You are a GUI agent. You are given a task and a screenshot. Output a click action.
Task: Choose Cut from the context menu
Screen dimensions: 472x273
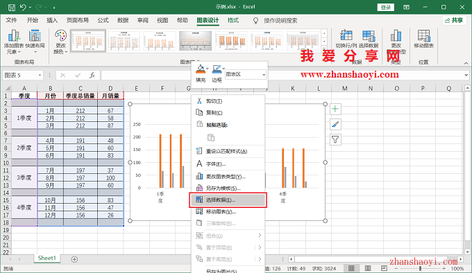(x=228, y=101)
